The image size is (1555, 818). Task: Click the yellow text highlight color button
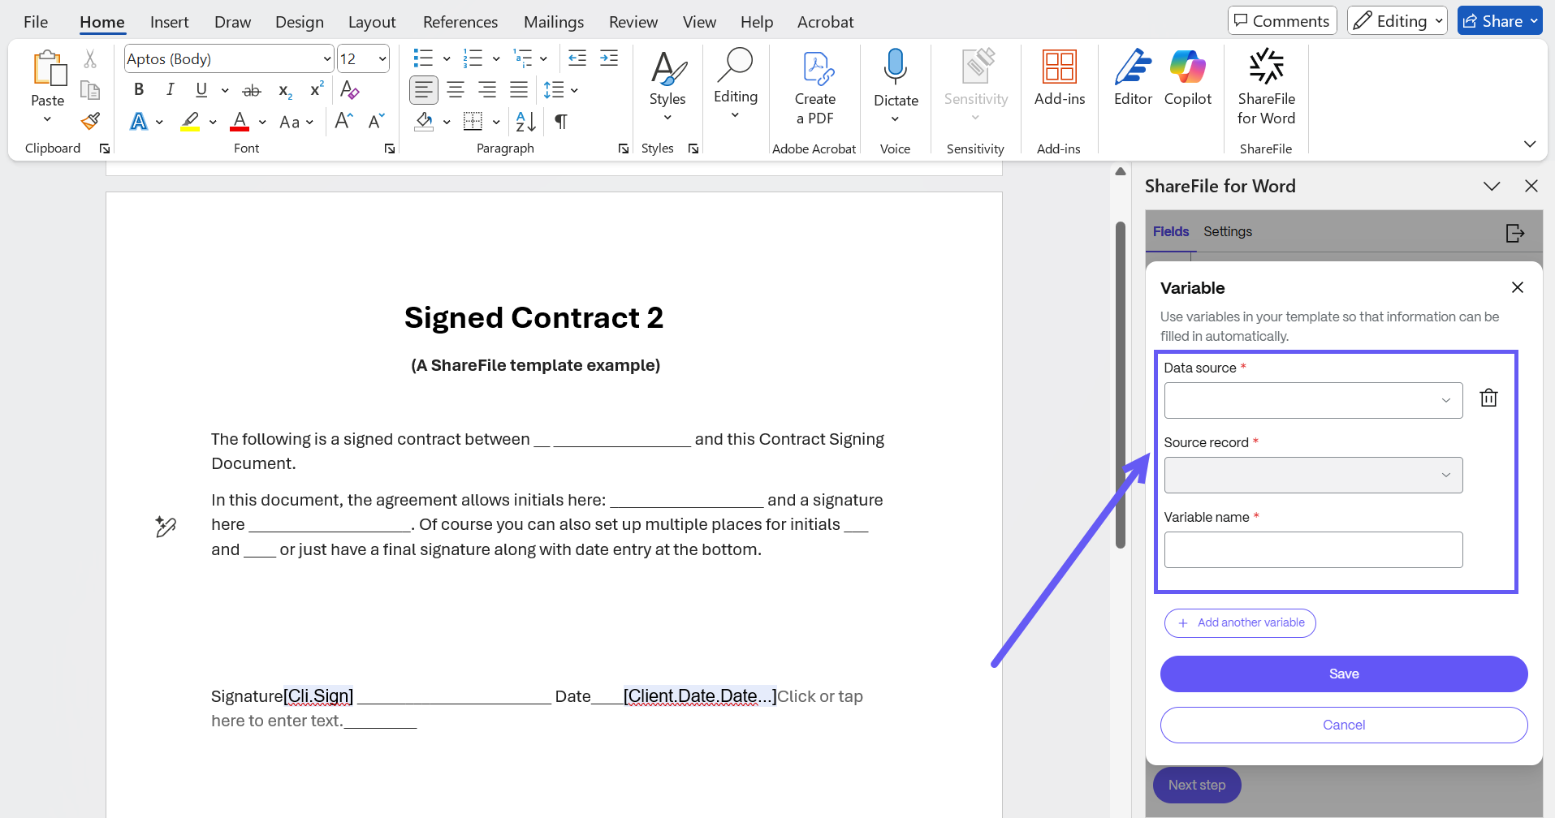[x=190, y=122]
